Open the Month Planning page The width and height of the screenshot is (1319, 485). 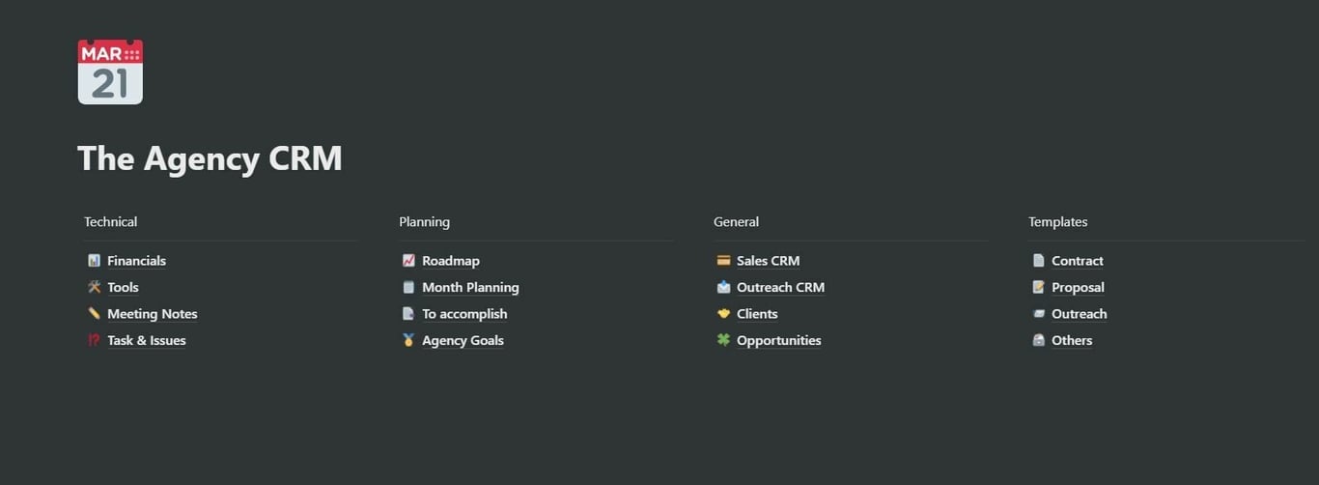click(x=470, y=287)
